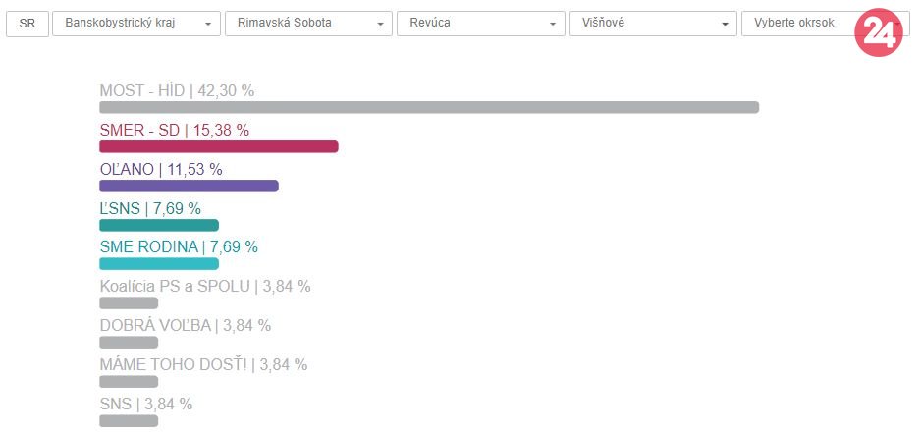Expand the Rimavská Sobota district dropdown
Screen dimensions: 921x435
pyautogui.click(x=308, y=24)
